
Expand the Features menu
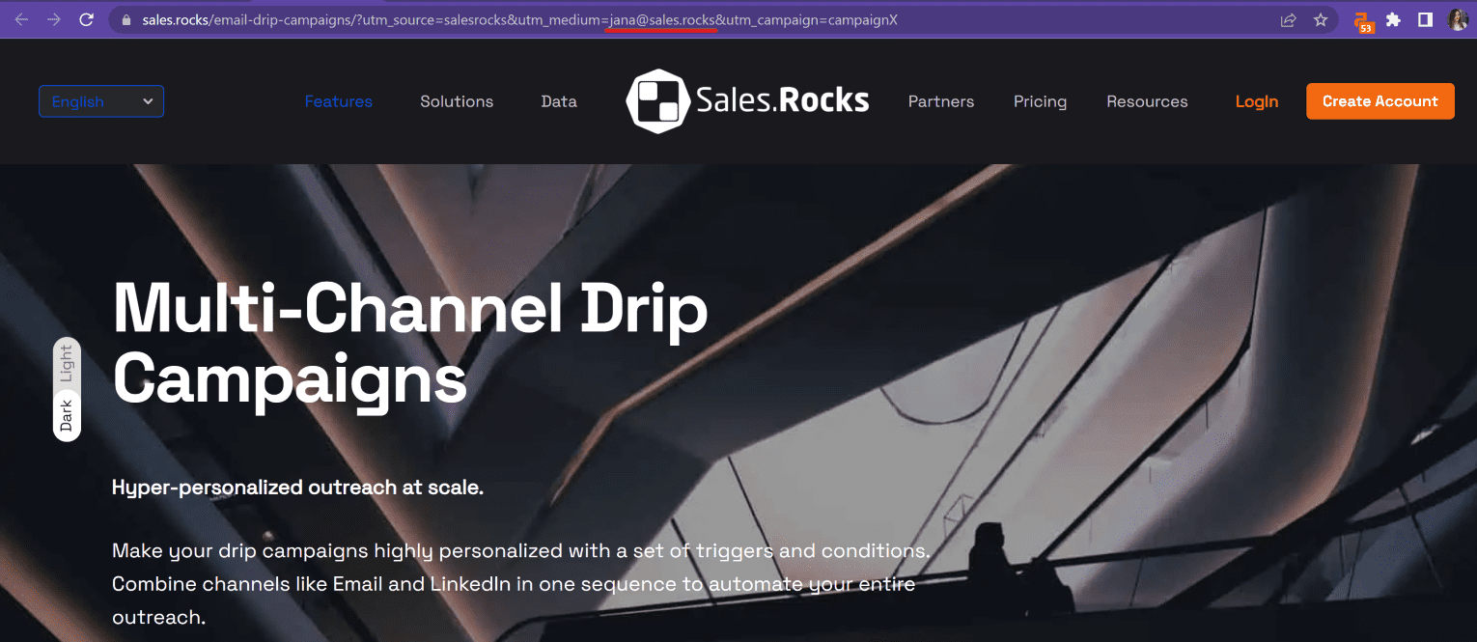[338, 101]
